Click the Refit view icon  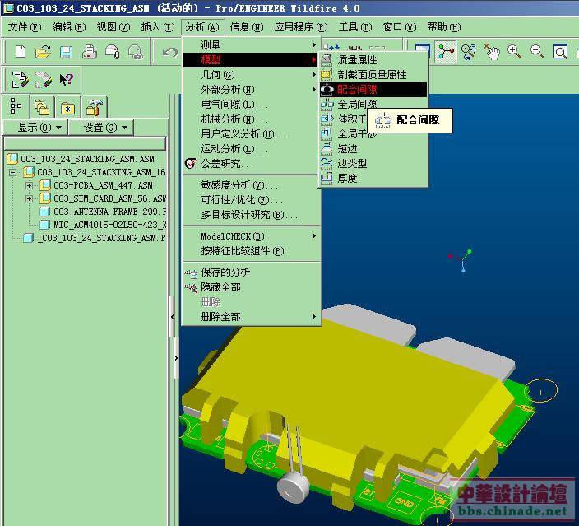click(560, 52)
